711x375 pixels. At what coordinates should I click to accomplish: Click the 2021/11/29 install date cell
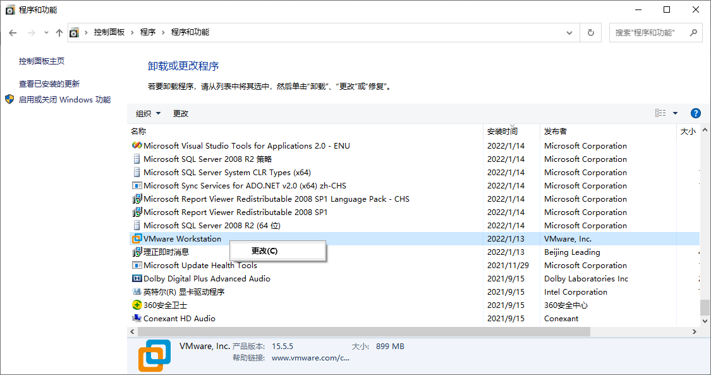(508, 265)
